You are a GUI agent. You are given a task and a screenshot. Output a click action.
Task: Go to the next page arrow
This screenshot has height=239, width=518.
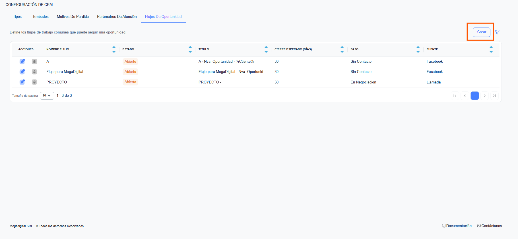coord(485,96)
